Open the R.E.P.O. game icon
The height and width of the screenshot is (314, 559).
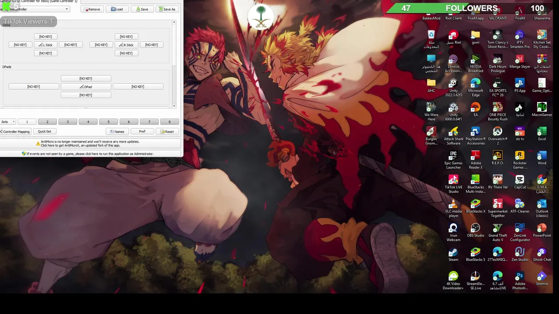coord(497,158)
